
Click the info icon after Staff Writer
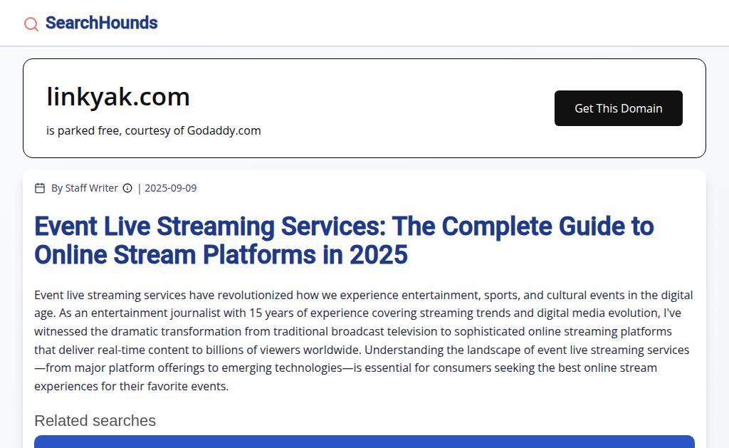127,188
